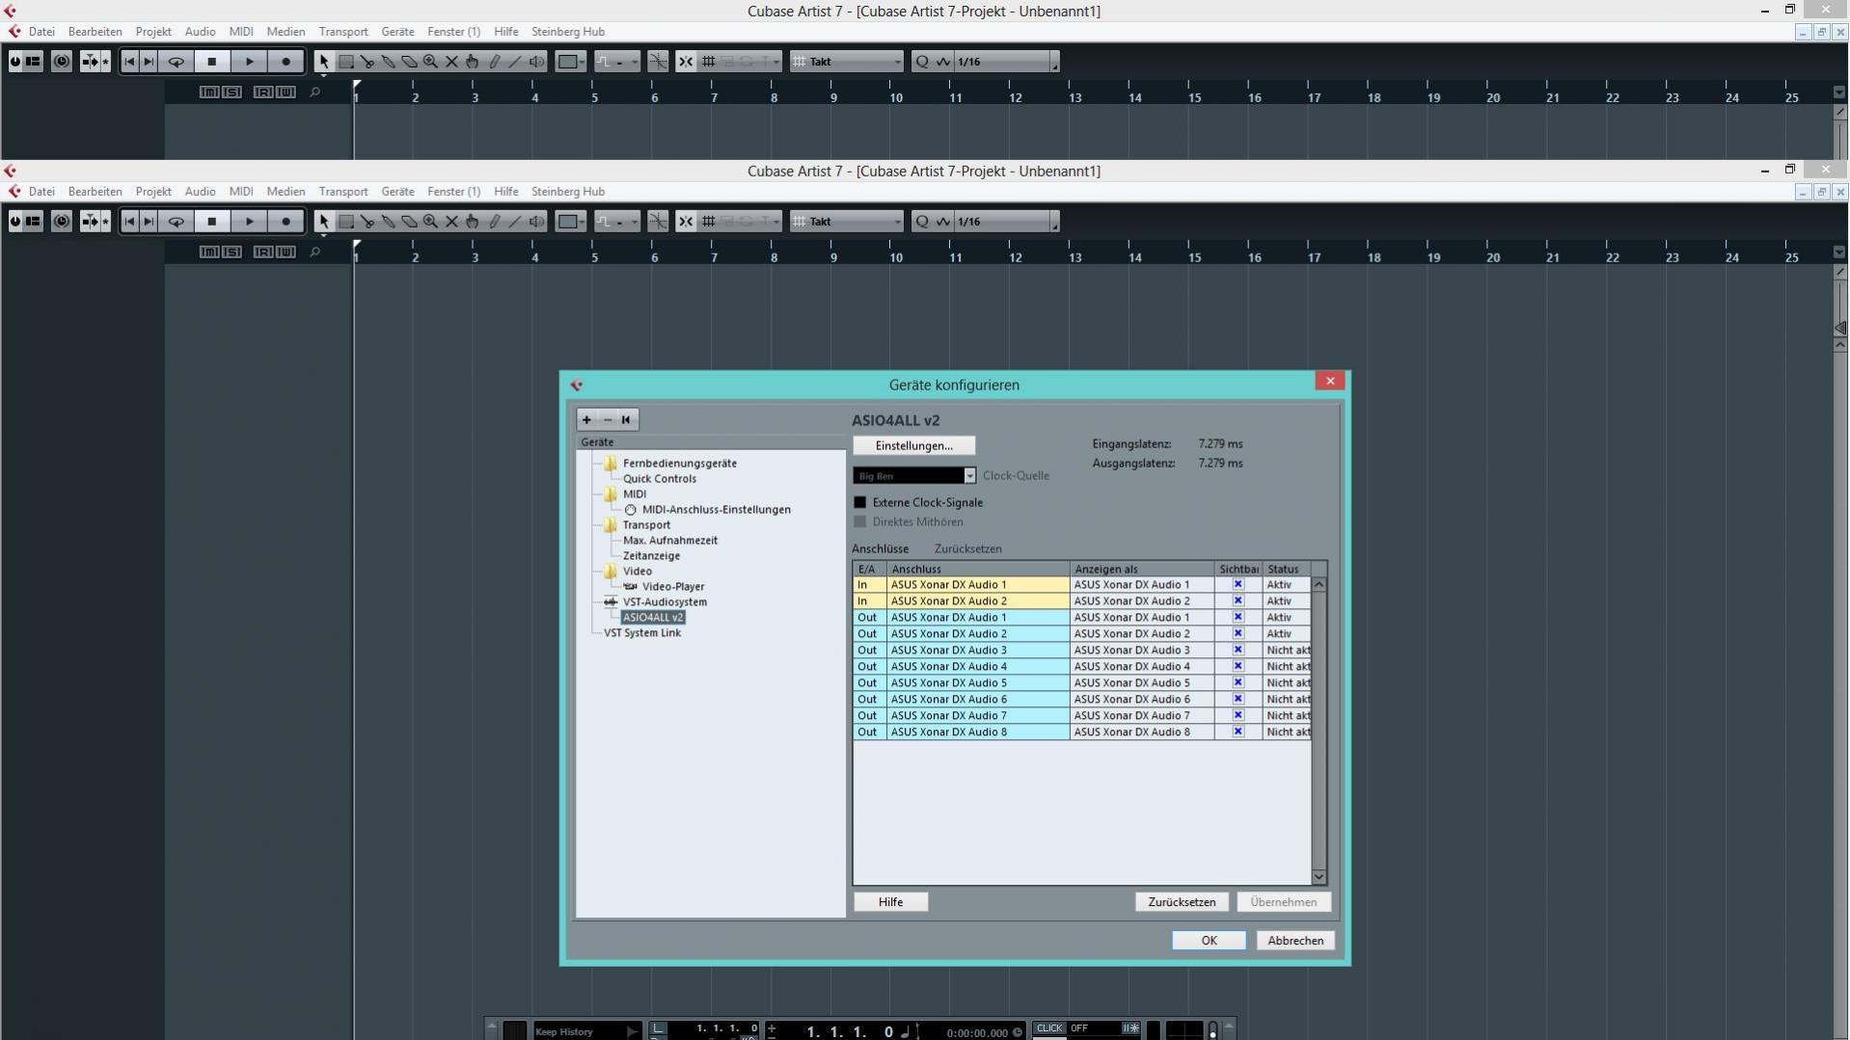1850x1040 pixels.
Task: Click the connections table vertical scrollbar
Action: (x=1319, y=731)
